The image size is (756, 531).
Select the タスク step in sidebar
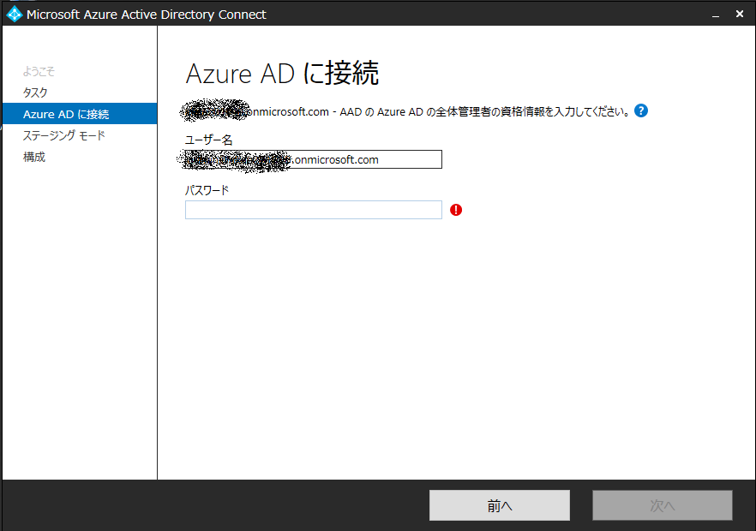(35, 92)
